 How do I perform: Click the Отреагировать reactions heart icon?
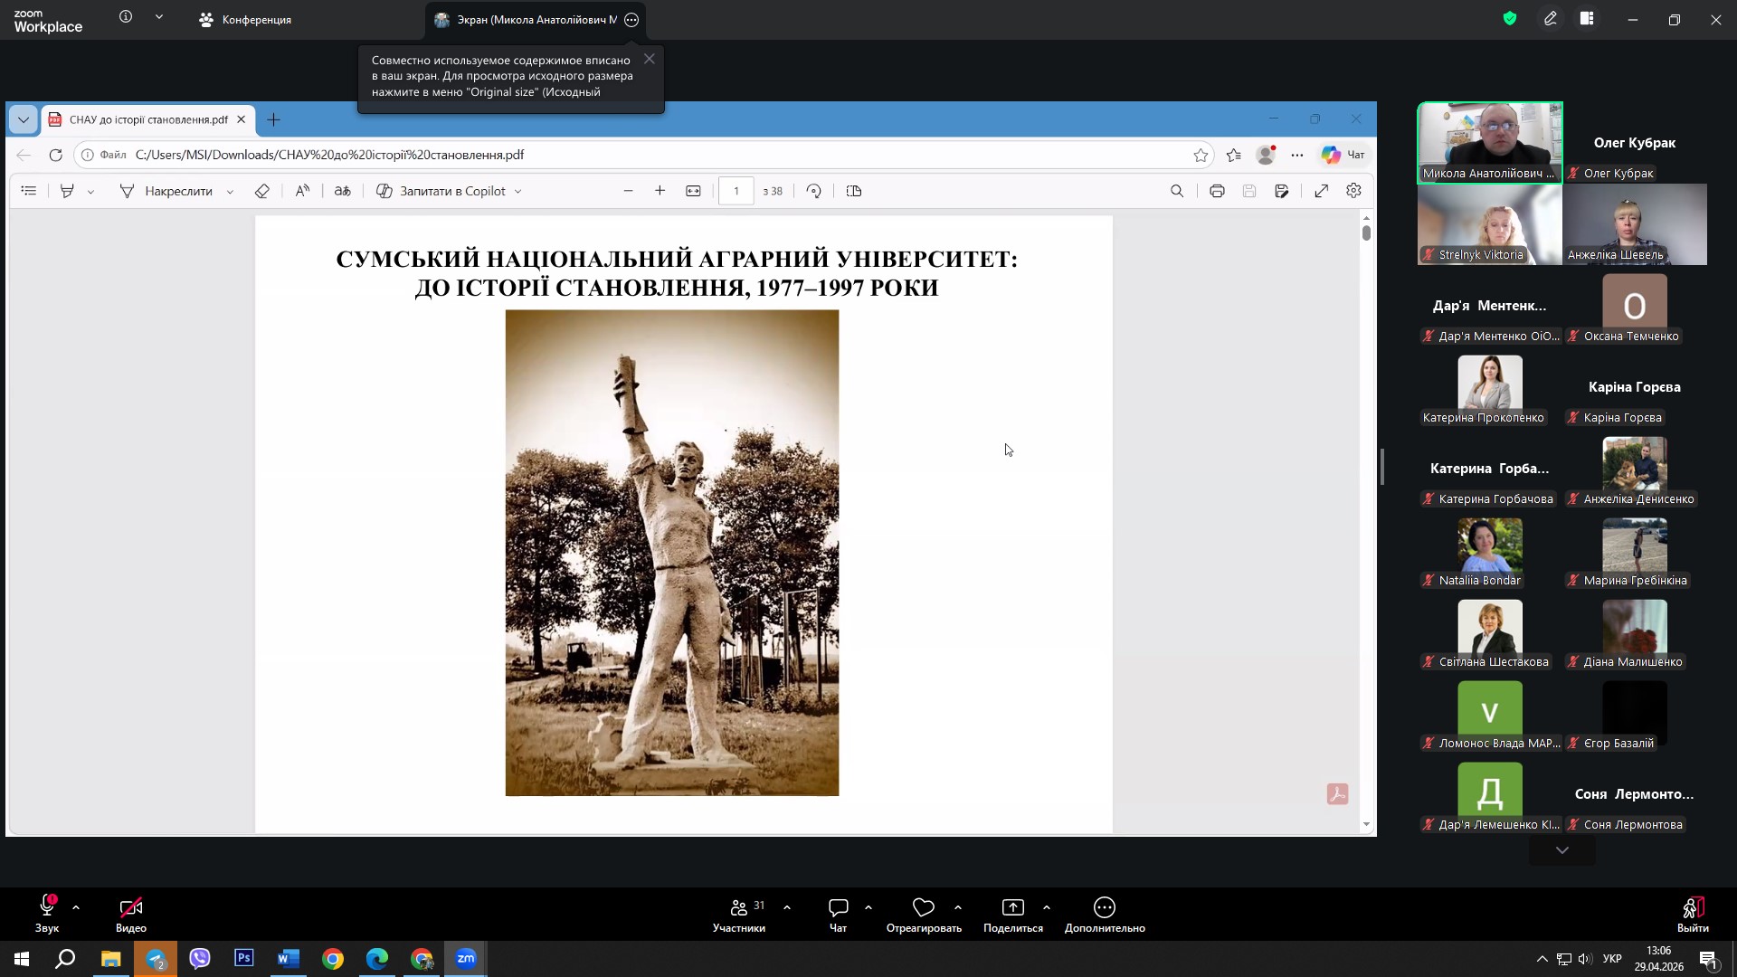[923, 907]
